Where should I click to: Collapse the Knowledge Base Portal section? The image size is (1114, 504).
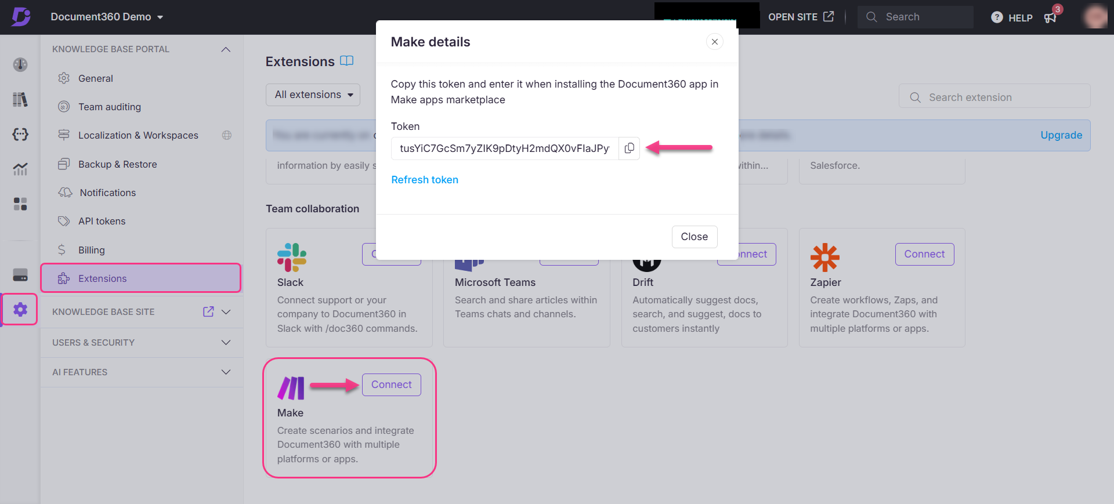coord(226,49)
